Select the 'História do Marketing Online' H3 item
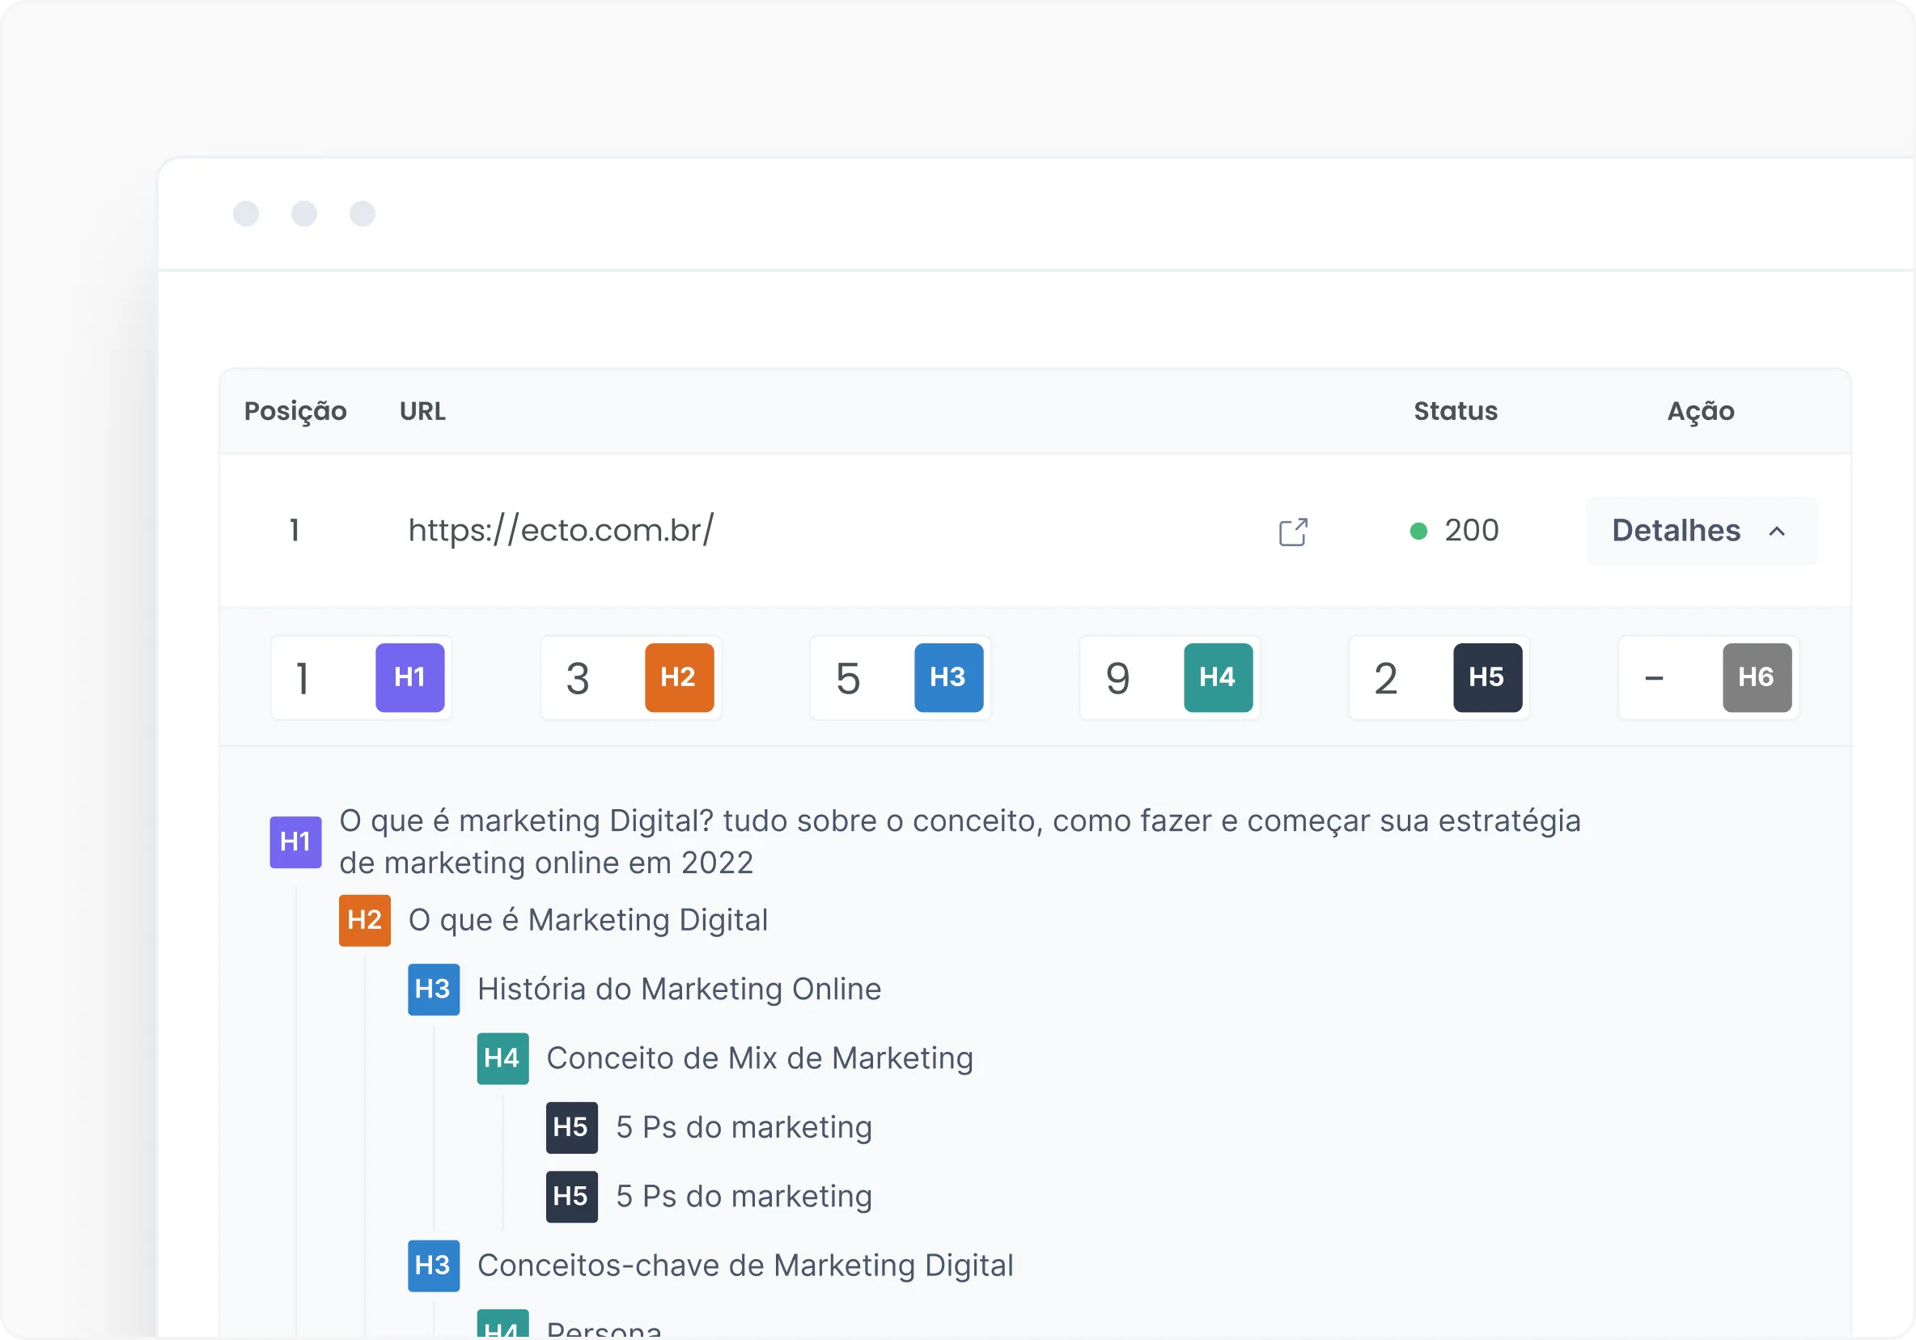The height and width of the screenshot is (1340, 1916). pyautogui.click(x=678, y=990)
